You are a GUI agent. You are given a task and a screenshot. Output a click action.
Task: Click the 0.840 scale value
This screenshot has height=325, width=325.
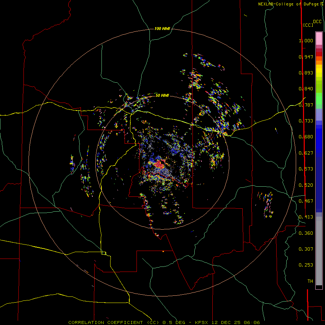coord(306,89)
